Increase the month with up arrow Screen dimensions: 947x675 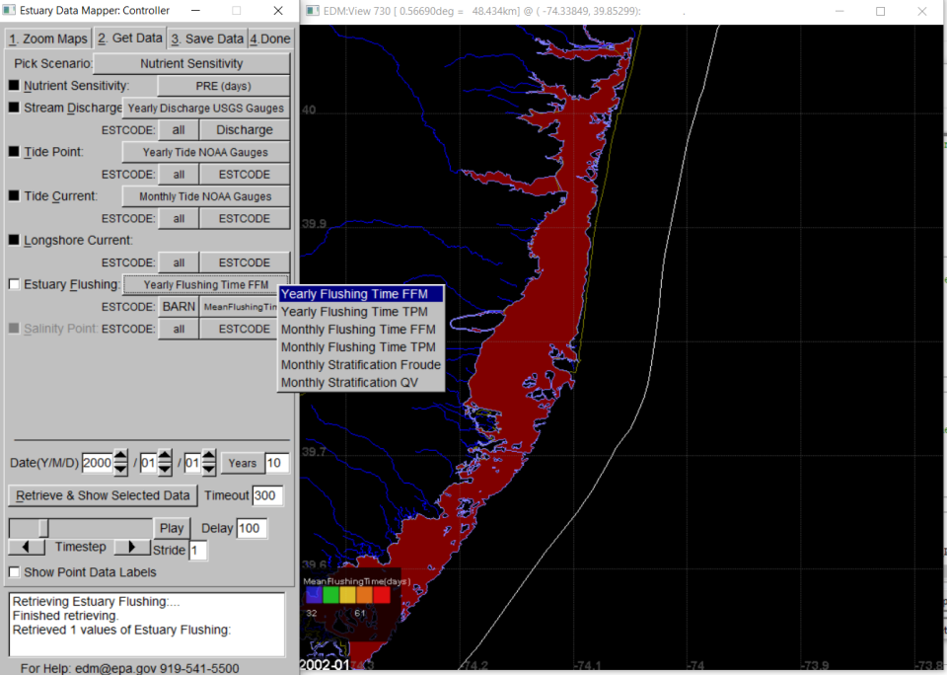pos(165,456)
